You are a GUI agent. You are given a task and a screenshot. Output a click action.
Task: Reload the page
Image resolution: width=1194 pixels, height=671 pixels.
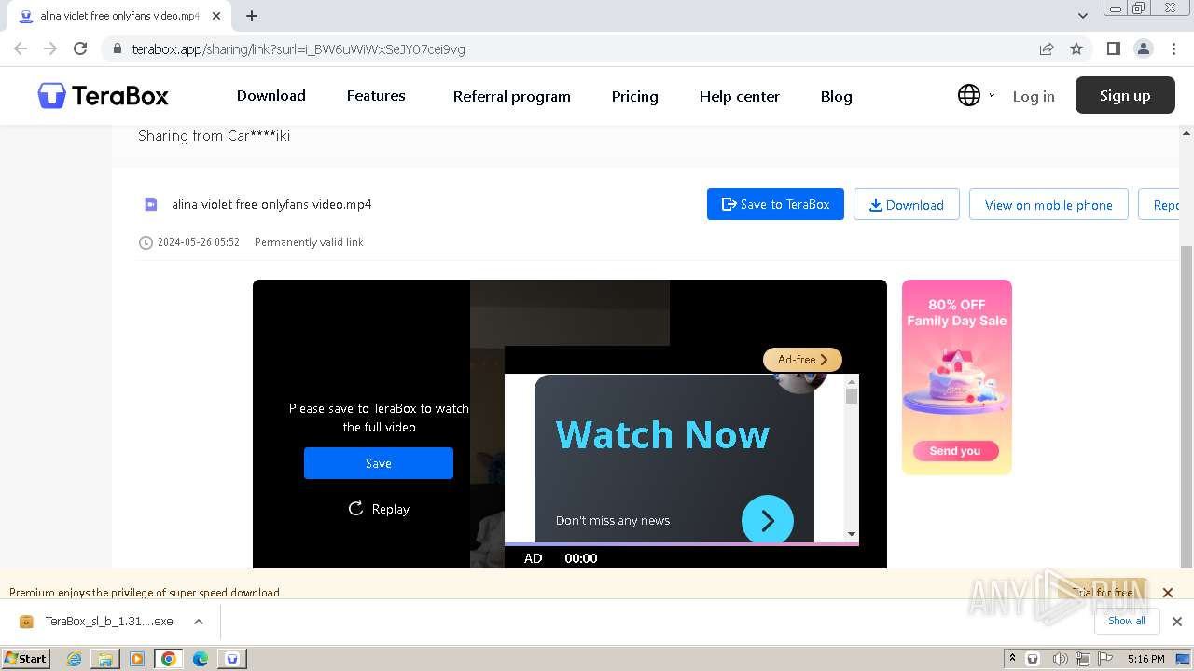[80, 48]
